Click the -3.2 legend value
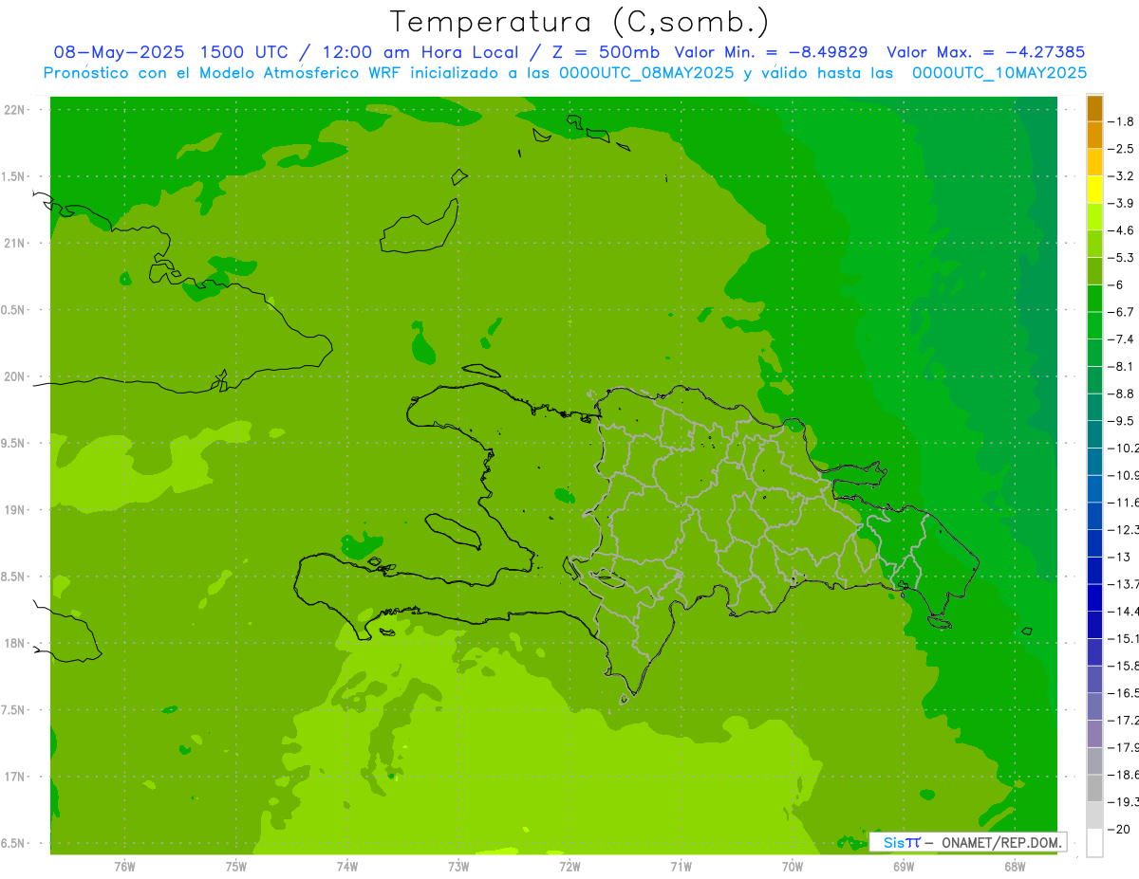 coord(1123,176)
